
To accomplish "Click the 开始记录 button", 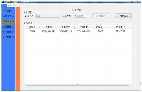I will tap(101, 16).
